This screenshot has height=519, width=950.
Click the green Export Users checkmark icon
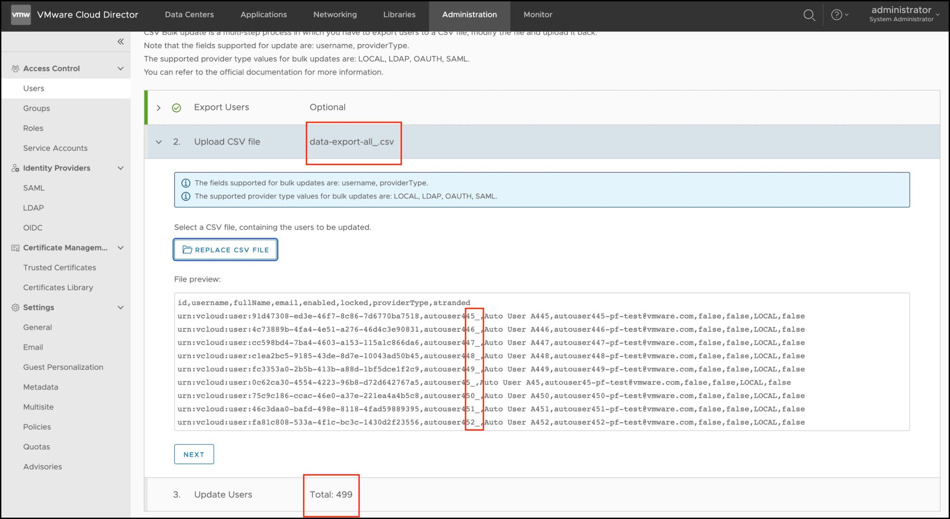coord(176,108)
